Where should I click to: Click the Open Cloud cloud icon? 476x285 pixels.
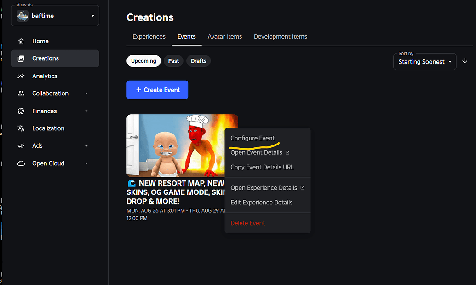coord(21,163)
